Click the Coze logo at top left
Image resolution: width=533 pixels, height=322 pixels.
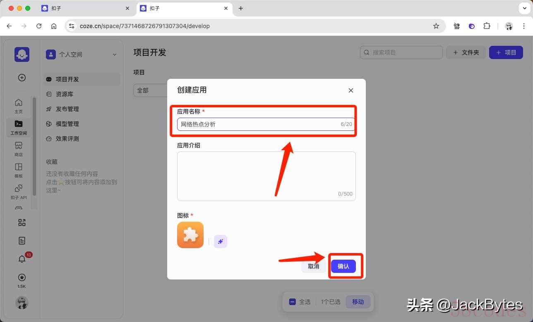[22, 54]
